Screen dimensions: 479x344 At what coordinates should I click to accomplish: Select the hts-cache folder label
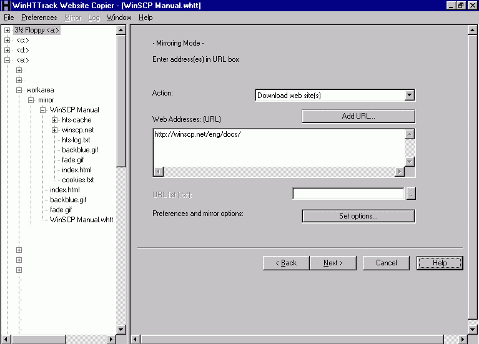tap(77, 120)
